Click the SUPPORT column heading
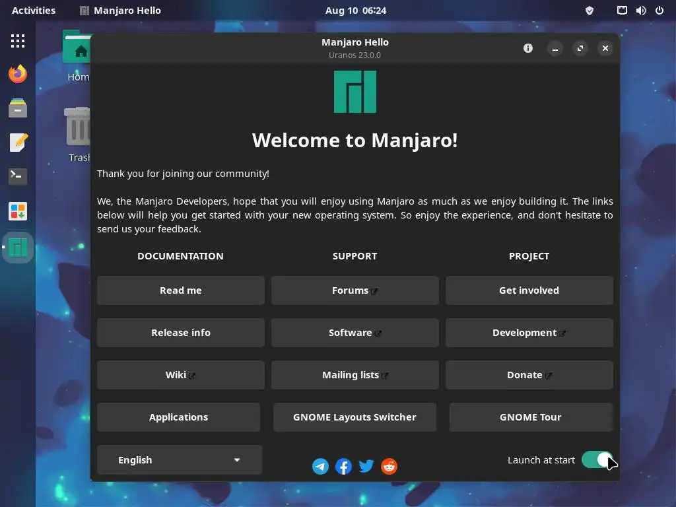Image resolution: width=676 pixels, height=507 pixels. click(355, 256)
